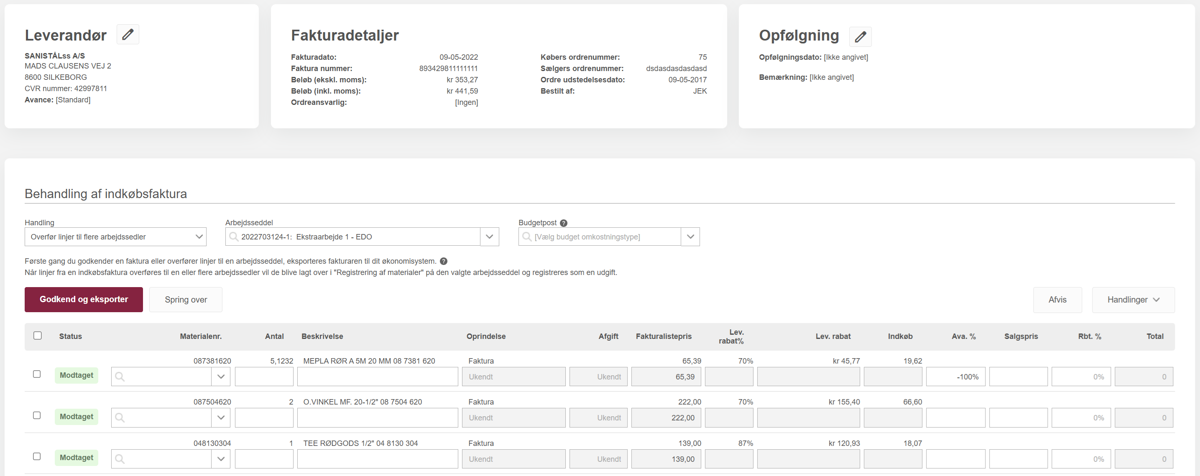Click material search icon in row 087504620

point(120,418)
